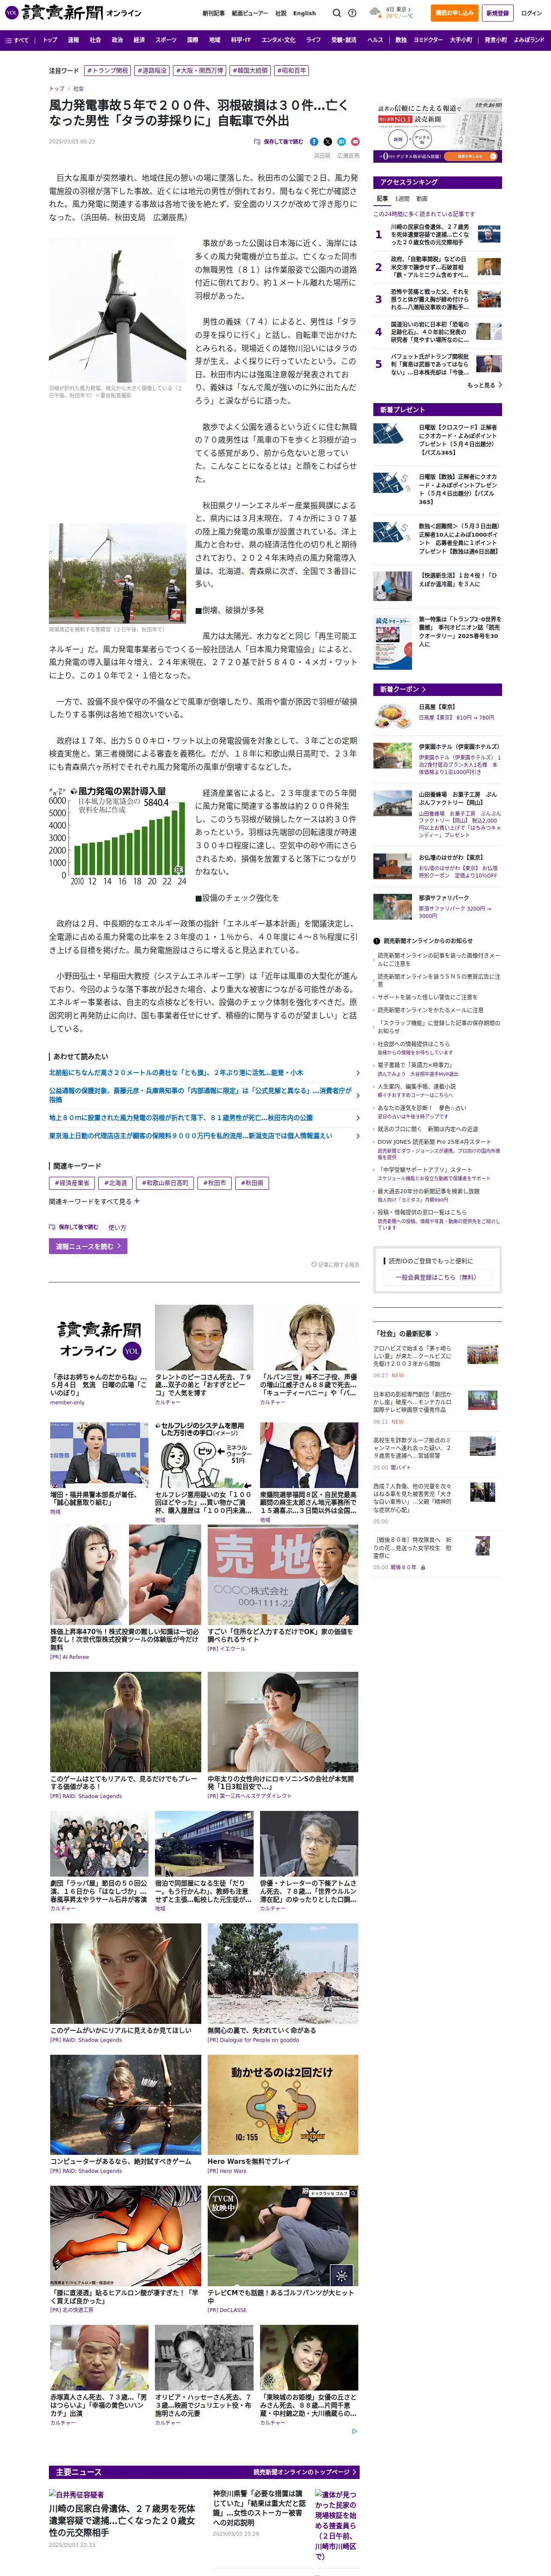Click 保存して後で読む under the headline

coord(279,142)
